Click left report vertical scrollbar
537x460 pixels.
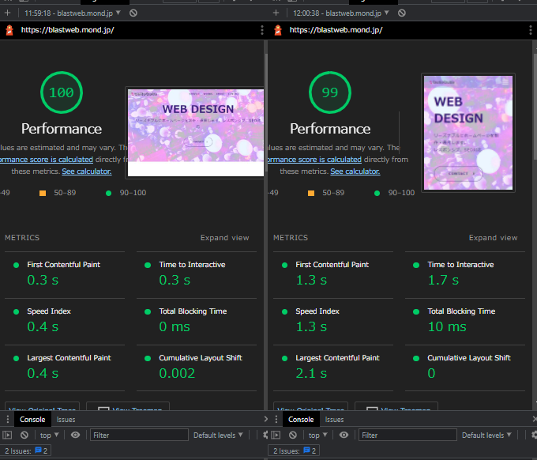pos(266,113)
